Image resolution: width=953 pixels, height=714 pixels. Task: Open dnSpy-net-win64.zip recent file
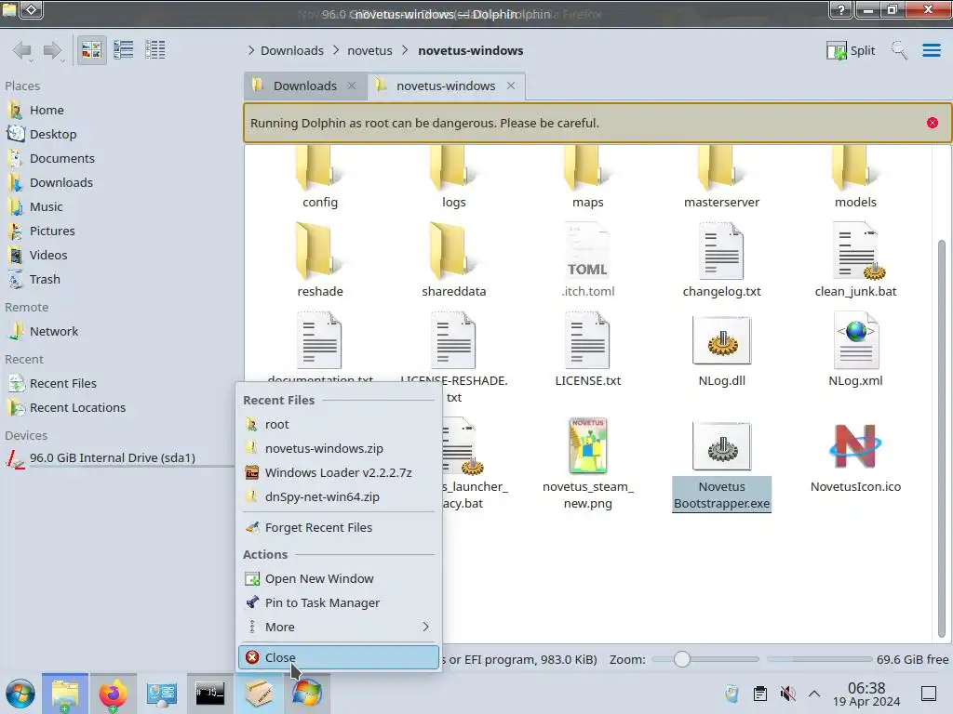339,497
